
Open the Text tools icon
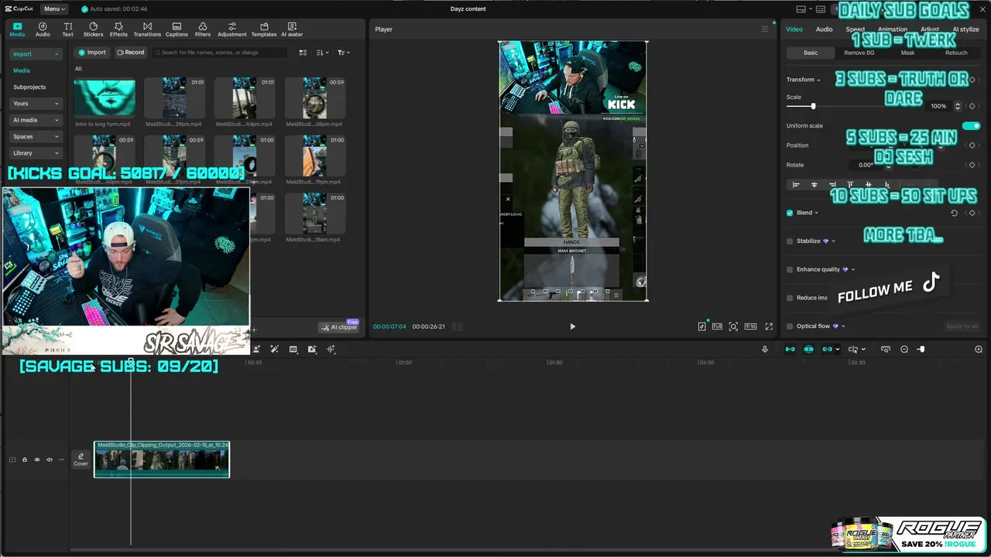click(67, 29)
